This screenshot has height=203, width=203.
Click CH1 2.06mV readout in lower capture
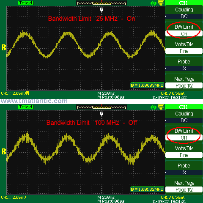coord(14,198)
